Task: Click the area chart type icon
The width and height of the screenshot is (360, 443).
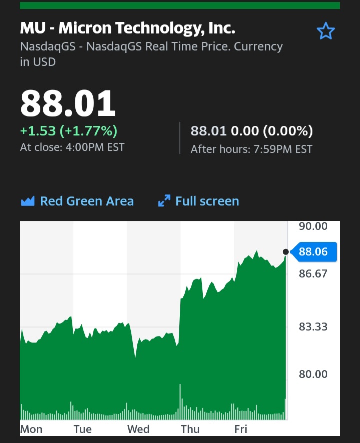Action: [27, 201]
